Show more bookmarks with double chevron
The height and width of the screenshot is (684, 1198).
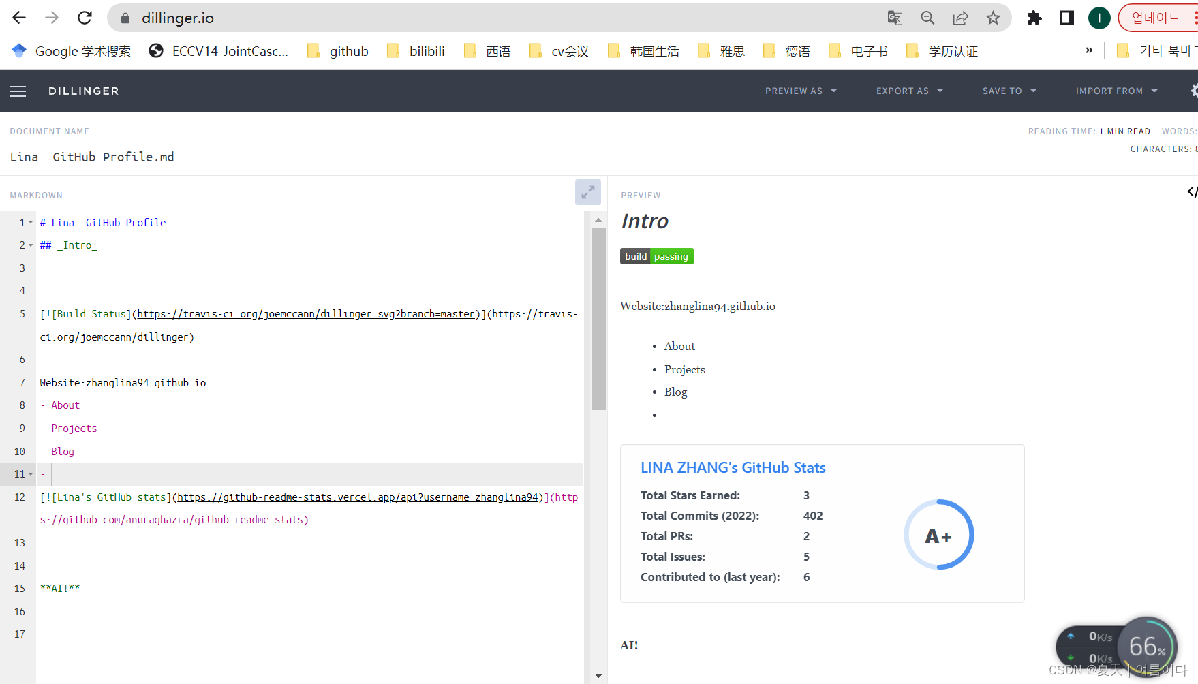(1089, 50)
